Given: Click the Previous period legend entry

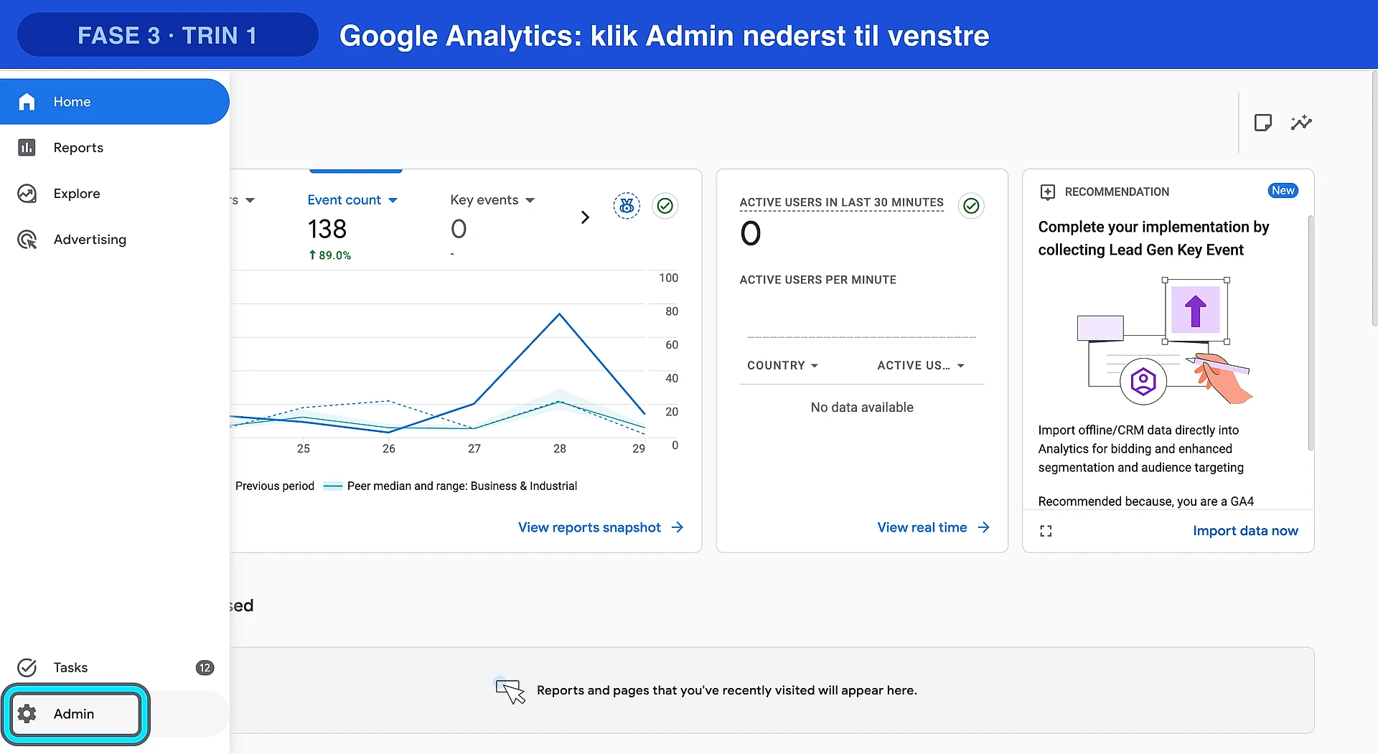Looking at the screenshot, I should (275, 486).
